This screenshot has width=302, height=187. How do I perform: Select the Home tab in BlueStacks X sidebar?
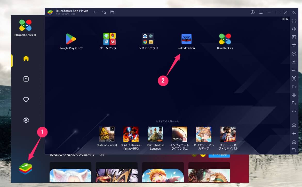tap(26, 59)
